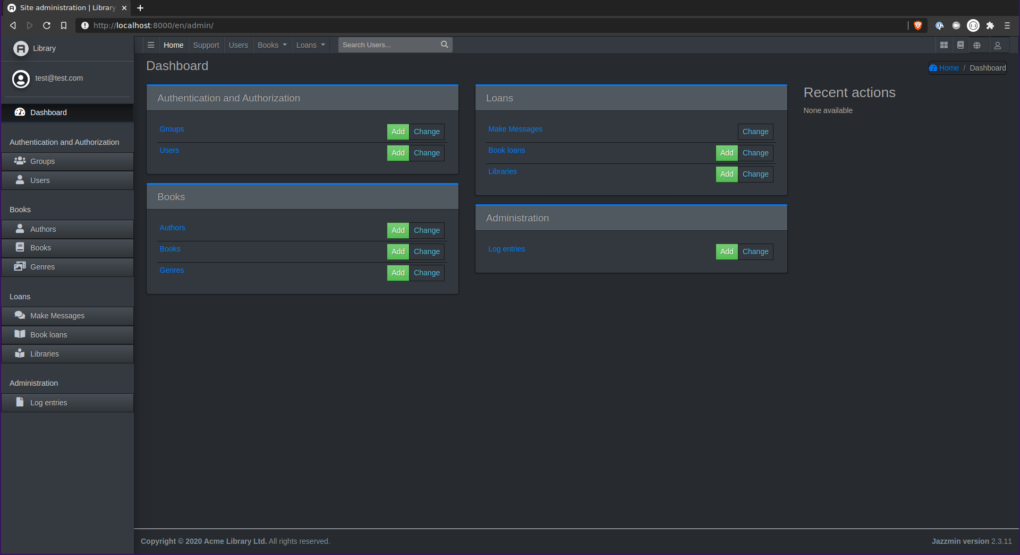Image resolution: width=1020 pixels, height=555 pixels.
Task: Click Add for Groups
Action: click(x=398, y=132)
